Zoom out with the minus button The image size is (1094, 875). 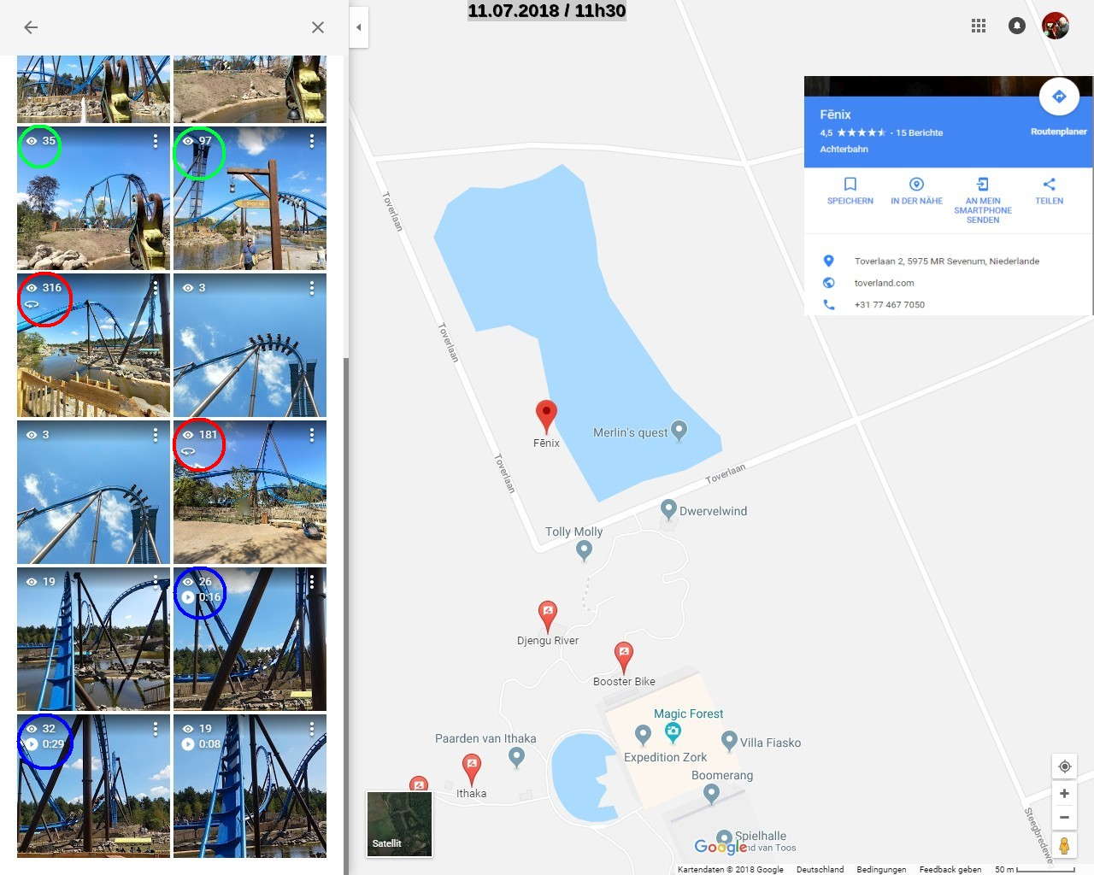1065,818
